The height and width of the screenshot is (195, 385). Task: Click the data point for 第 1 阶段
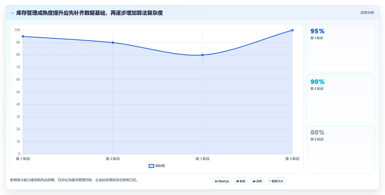[23, 36]
